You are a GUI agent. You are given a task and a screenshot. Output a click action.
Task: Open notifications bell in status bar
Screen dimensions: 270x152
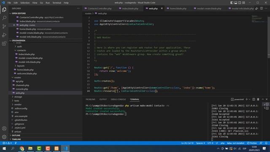click(266, 143)
